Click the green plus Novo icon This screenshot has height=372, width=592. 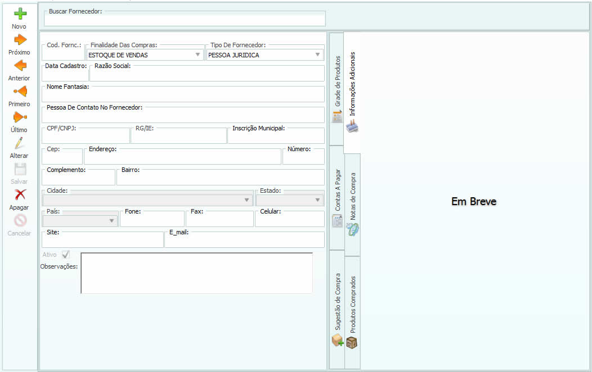click(20, 14)
